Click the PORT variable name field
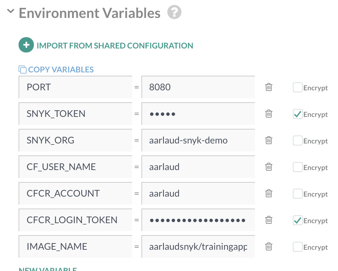Image resolution: width=338 pixels, height=271 pixels. pos(75,87)
